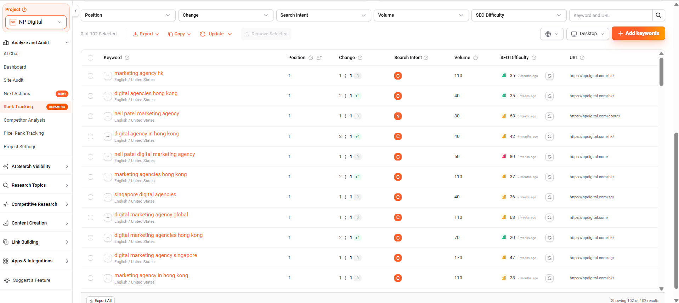Open the npdigital.com/about/ URL link
Viewport: 679px width, 303px height.
595,116
